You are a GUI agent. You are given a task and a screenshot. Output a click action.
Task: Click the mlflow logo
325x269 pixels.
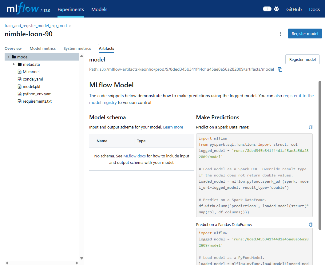pyautogui.click(x=22, y=8)
